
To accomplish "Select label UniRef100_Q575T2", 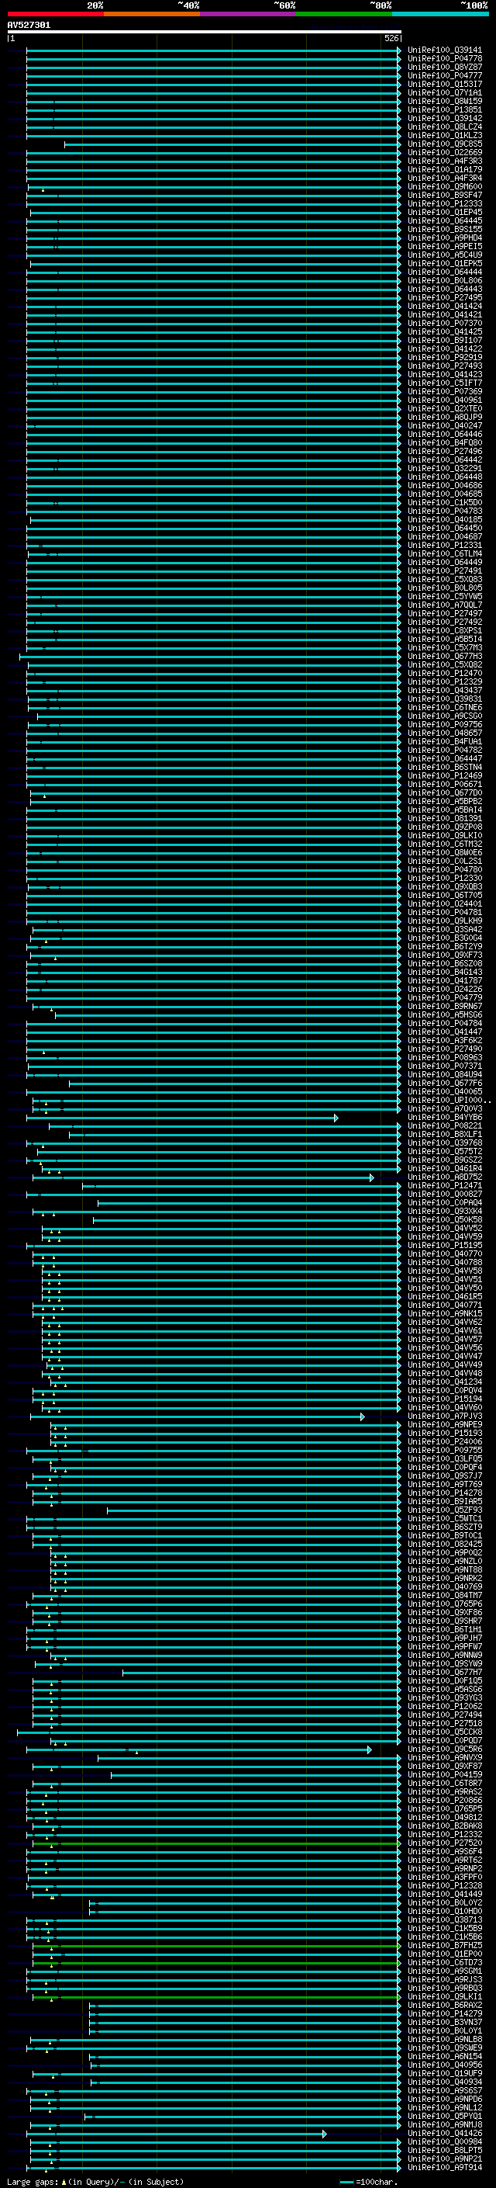I will pyautogui.click(x=445, y=1151).
